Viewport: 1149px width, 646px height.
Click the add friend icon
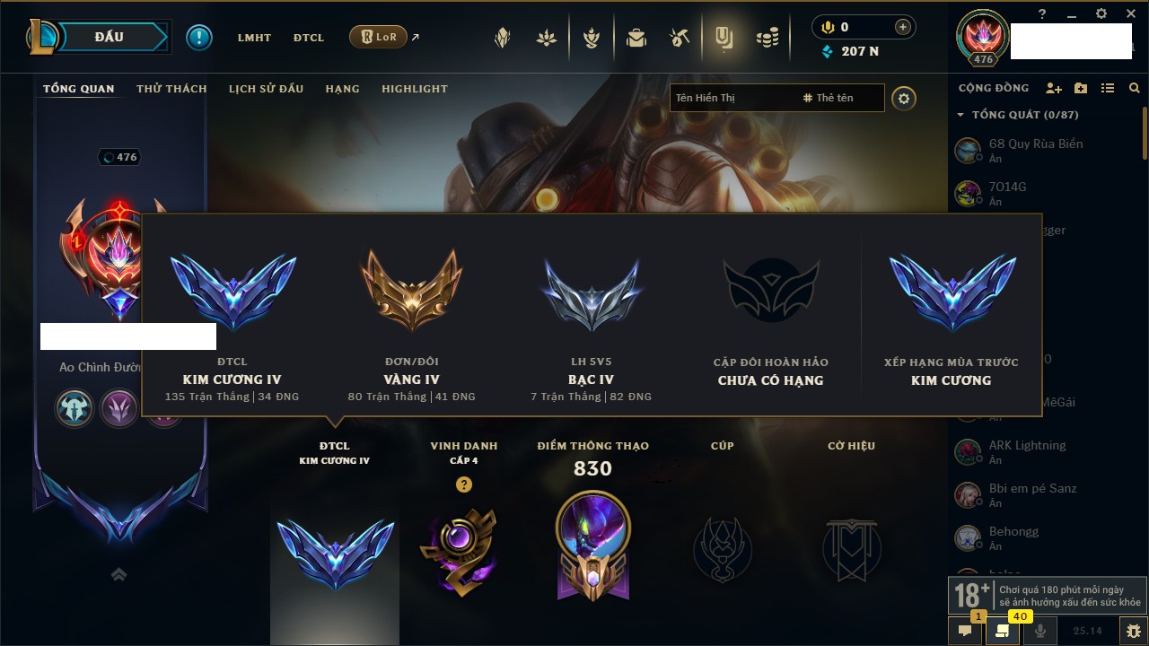point(1054,88)
